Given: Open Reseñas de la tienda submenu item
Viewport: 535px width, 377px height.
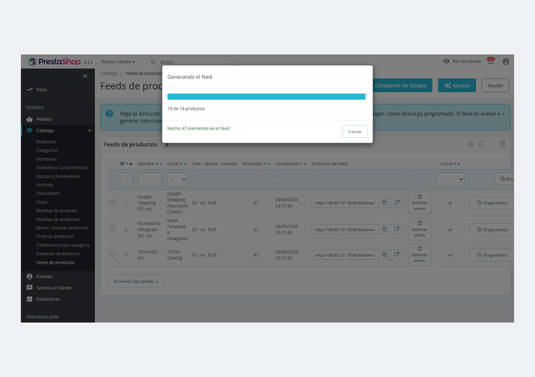Looking at the screenshot, I should (56, 210).
